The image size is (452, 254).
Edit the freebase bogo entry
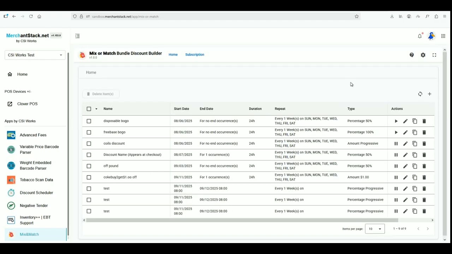(x=405, y=132)
